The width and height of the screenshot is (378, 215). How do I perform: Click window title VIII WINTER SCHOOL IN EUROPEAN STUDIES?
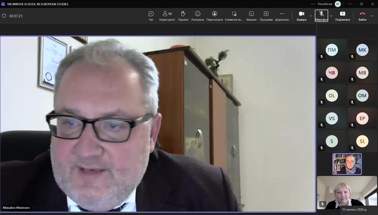[x=37, y=4]
